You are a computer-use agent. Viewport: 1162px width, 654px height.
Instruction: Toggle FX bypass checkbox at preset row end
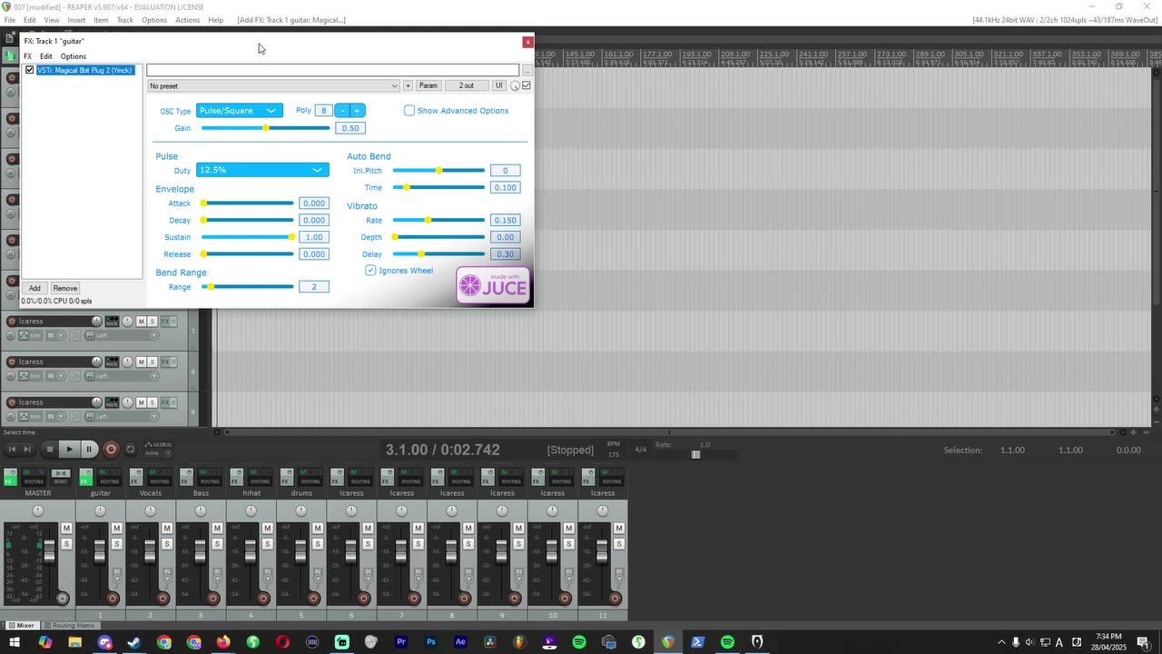(x=527, y=85)
